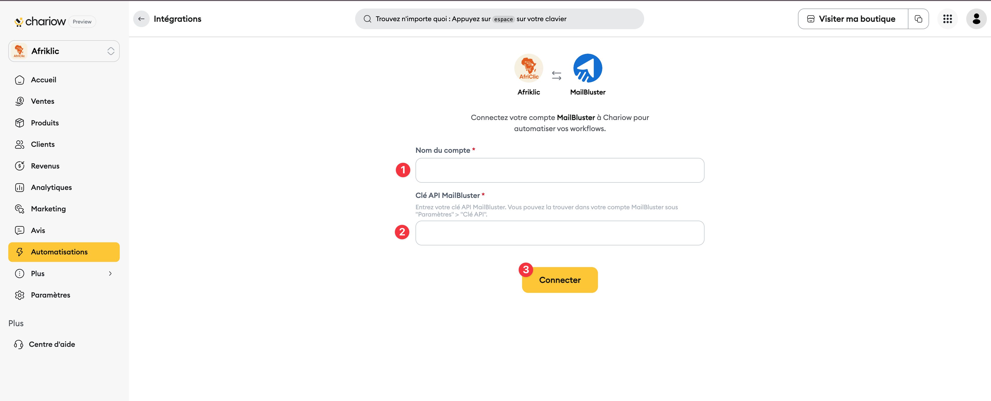This screenshot has height=401, width=991.
Task: Navigate to Clients
Action: coord(64,144)
